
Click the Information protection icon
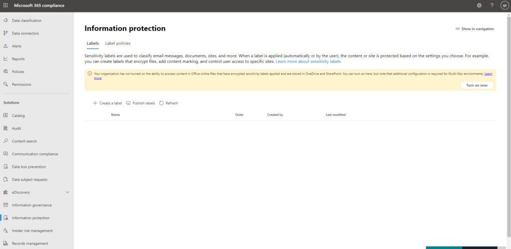tap(5, 218)
